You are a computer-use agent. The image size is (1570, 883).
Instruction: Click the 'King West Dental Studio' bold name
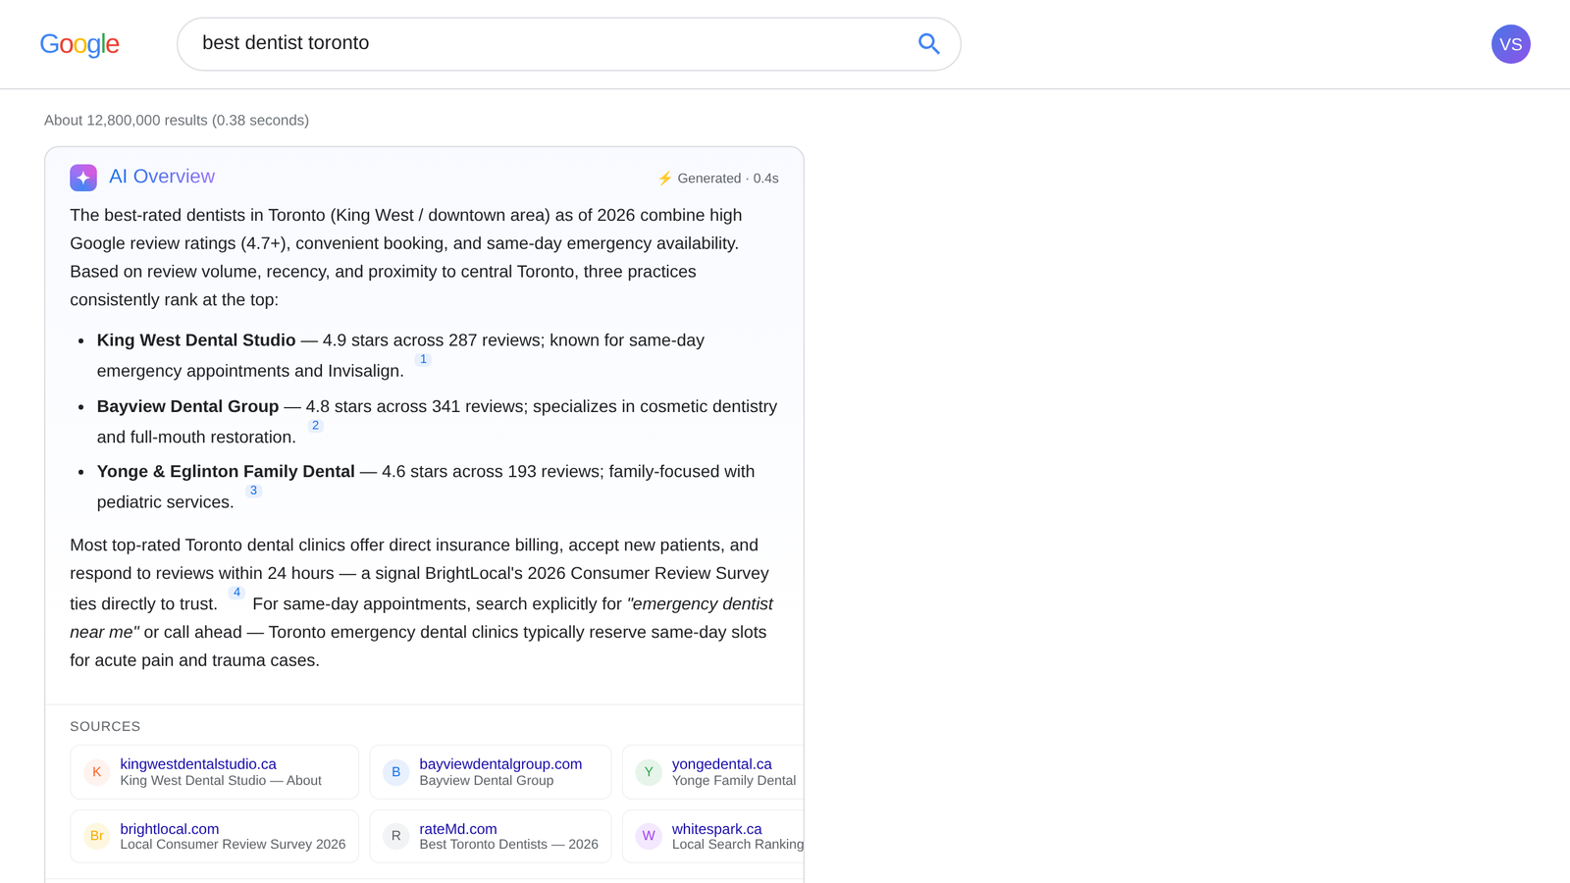click(196, 340)
